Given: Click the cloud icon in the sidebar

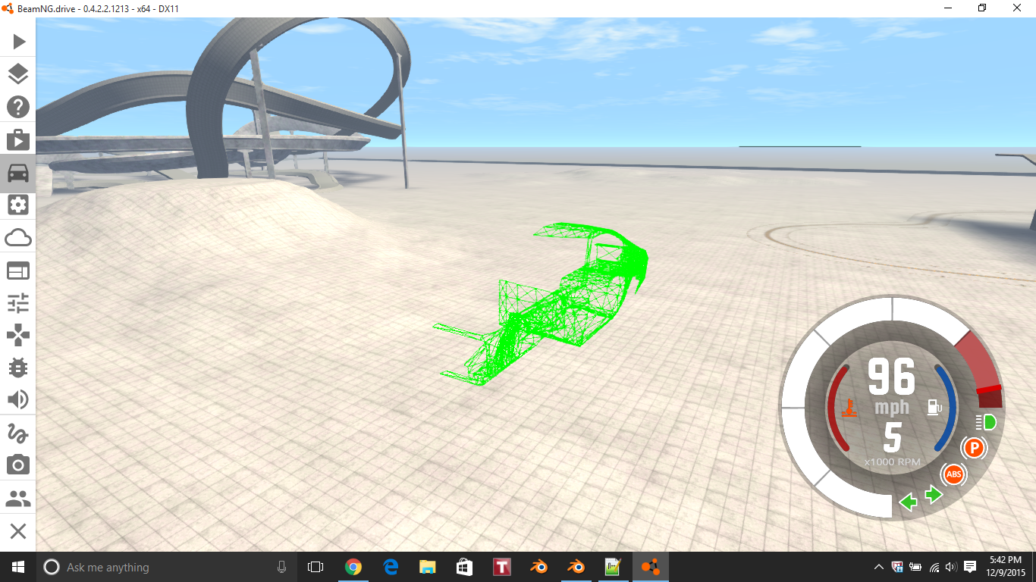Looking at the screenshot, I should (x=18, y=238).
